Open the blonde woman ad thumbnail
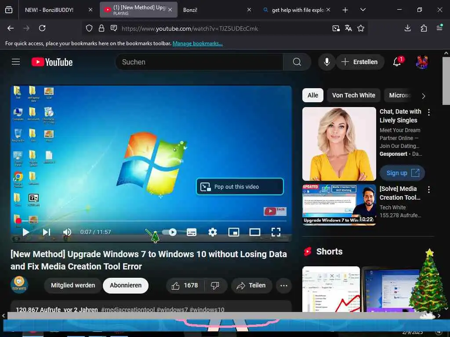The image size is (450, 337). 339,144
